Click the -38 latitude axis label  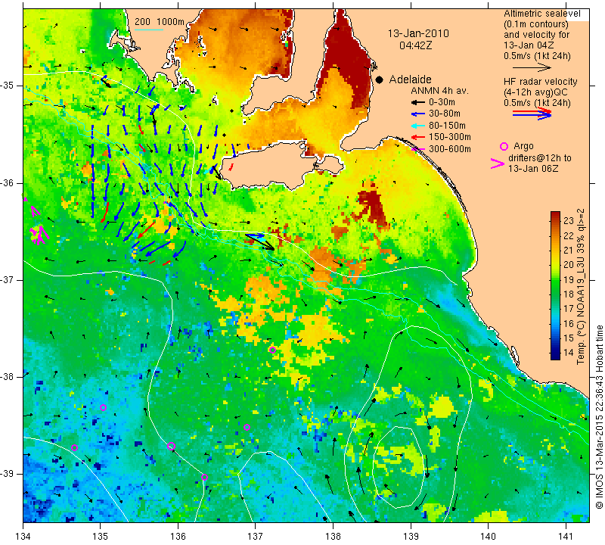pyautogui.click(x=8, y=377)
